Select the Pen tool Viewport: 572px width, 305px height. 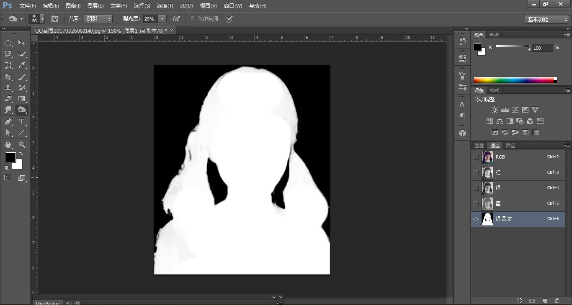[x=8, y=122]
